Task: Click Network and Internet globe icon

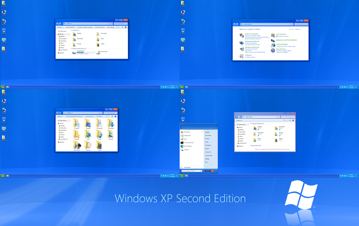Action: pyautogui.click(x=241, y=43)
